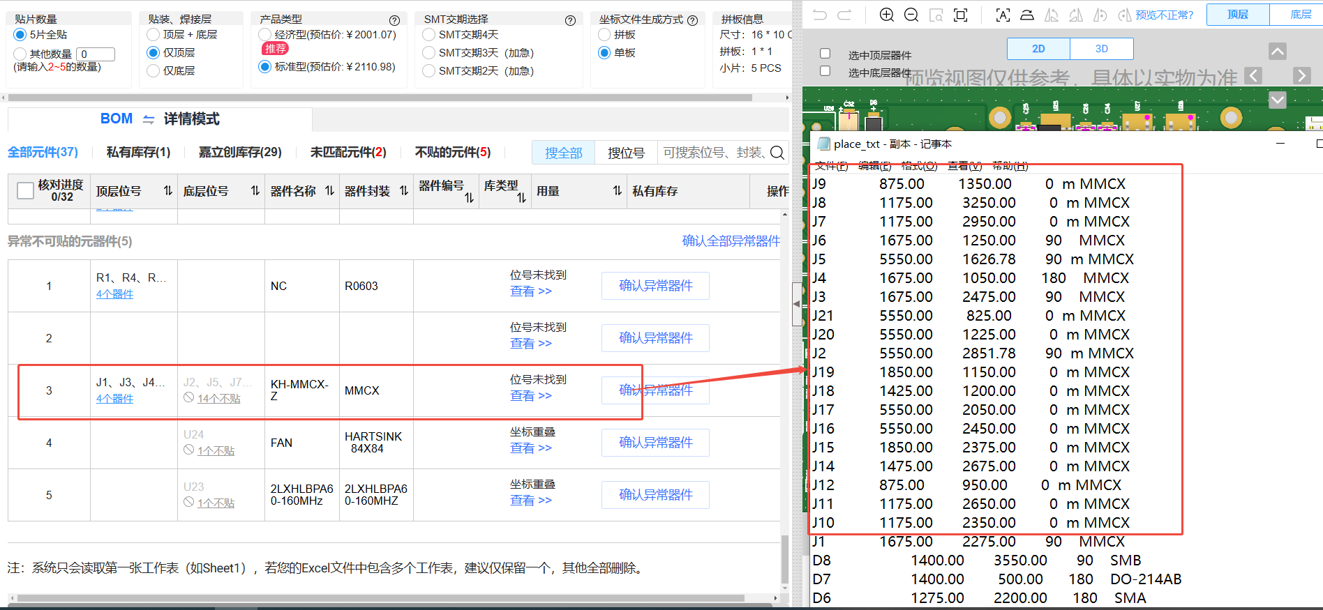Screen dimensions: 1323x610
Task: Zoom in on the PCB preview
Action: [887, 15]
